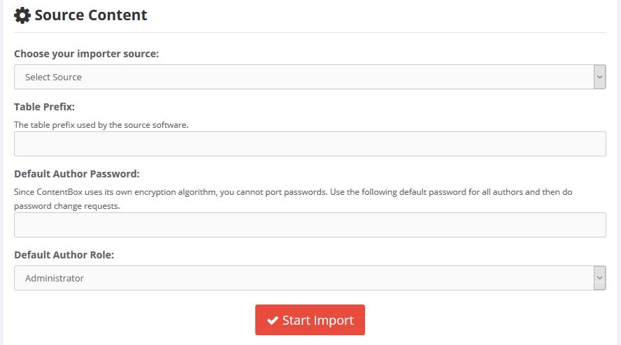Click the Source Content heading text

(x=91, y=15)
